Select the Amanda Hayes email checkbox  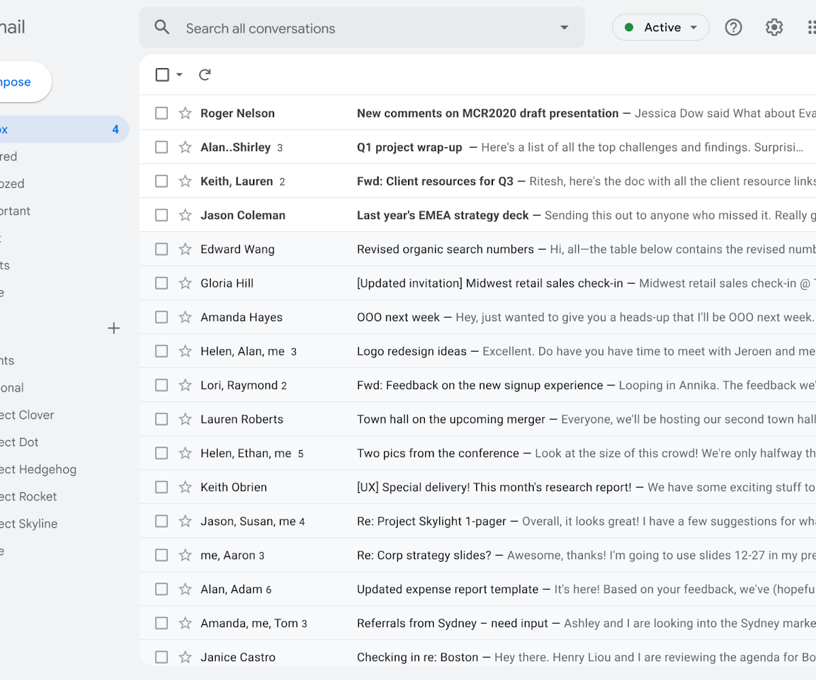161,318
